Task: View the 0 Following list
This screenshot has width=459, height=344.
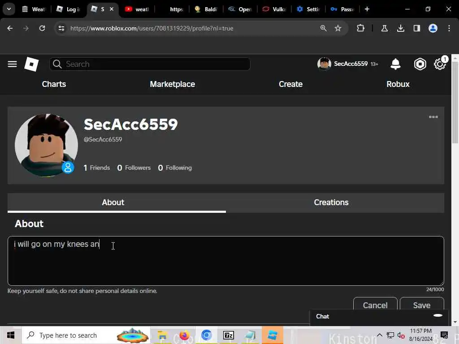Action: 175,168
